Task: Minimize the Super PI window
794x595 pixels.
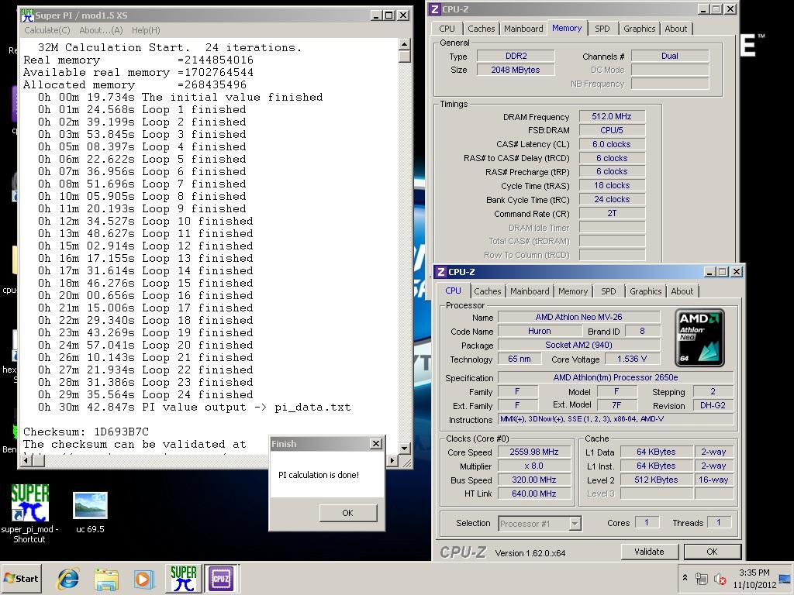Action: 375,15
